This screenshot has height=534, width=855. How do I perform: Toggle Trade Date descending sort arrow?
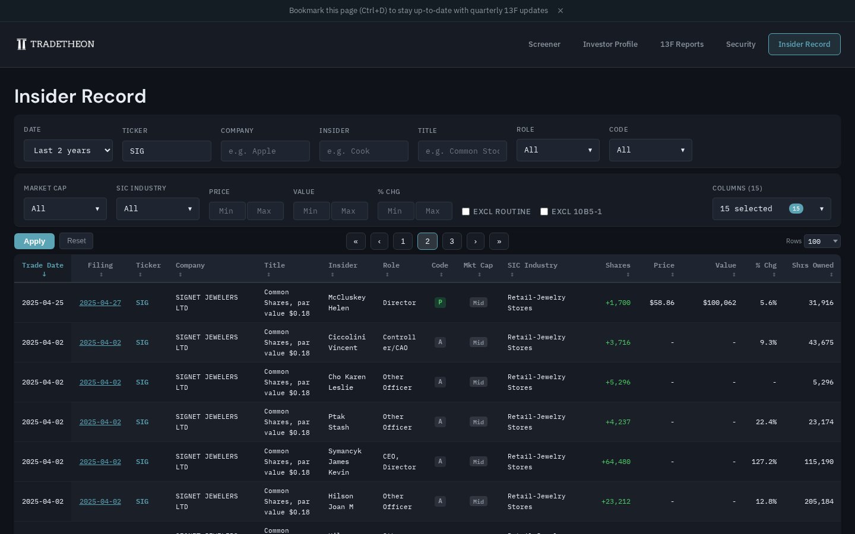pos(44,274)
